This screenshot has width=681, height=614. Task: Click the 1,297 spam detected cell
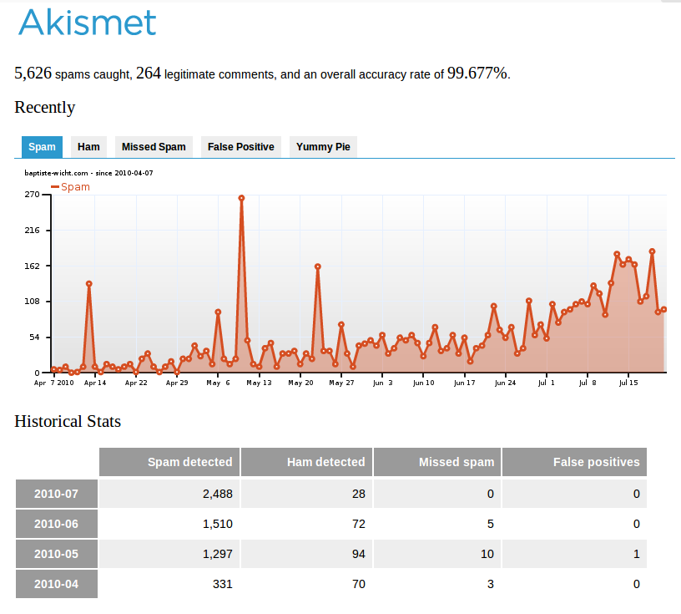point(169,554)
